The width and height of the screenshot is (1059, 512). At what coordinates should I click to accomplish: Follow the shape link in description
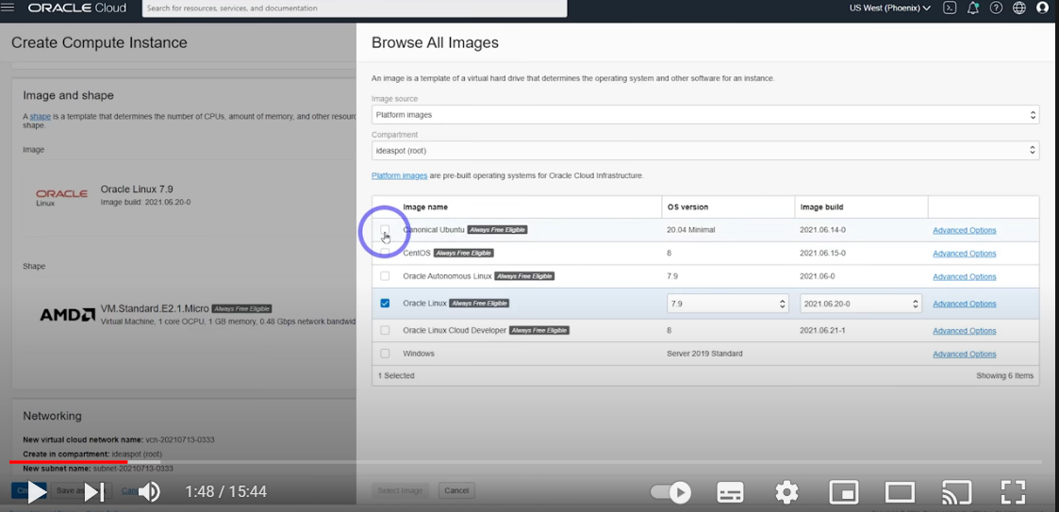point(40,117)
